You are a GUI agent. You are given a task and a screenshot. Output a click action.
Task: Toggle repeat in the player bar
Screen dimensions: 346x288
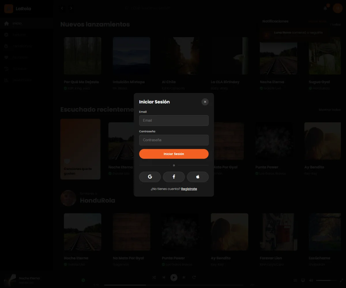click(194, 277)
